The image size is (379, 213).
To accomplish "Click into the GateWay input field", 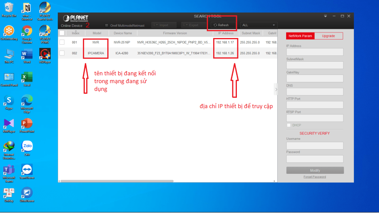I will tap(315, 78).
